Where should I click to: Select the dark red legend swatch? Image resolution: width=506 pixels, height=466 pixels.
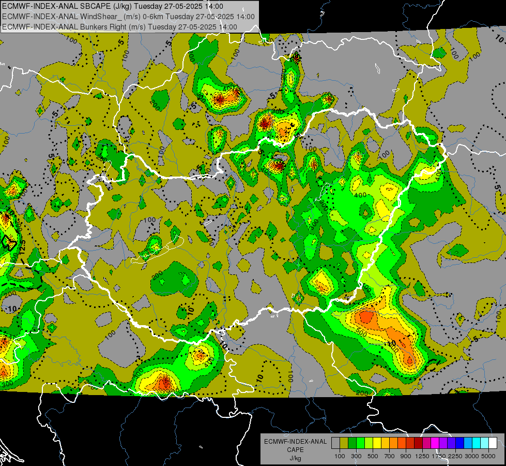(419, 443)
